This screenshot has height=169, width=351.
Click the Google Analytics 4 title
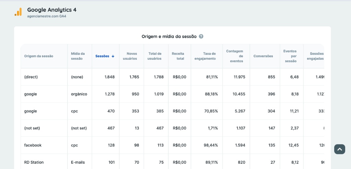[52, 10]
